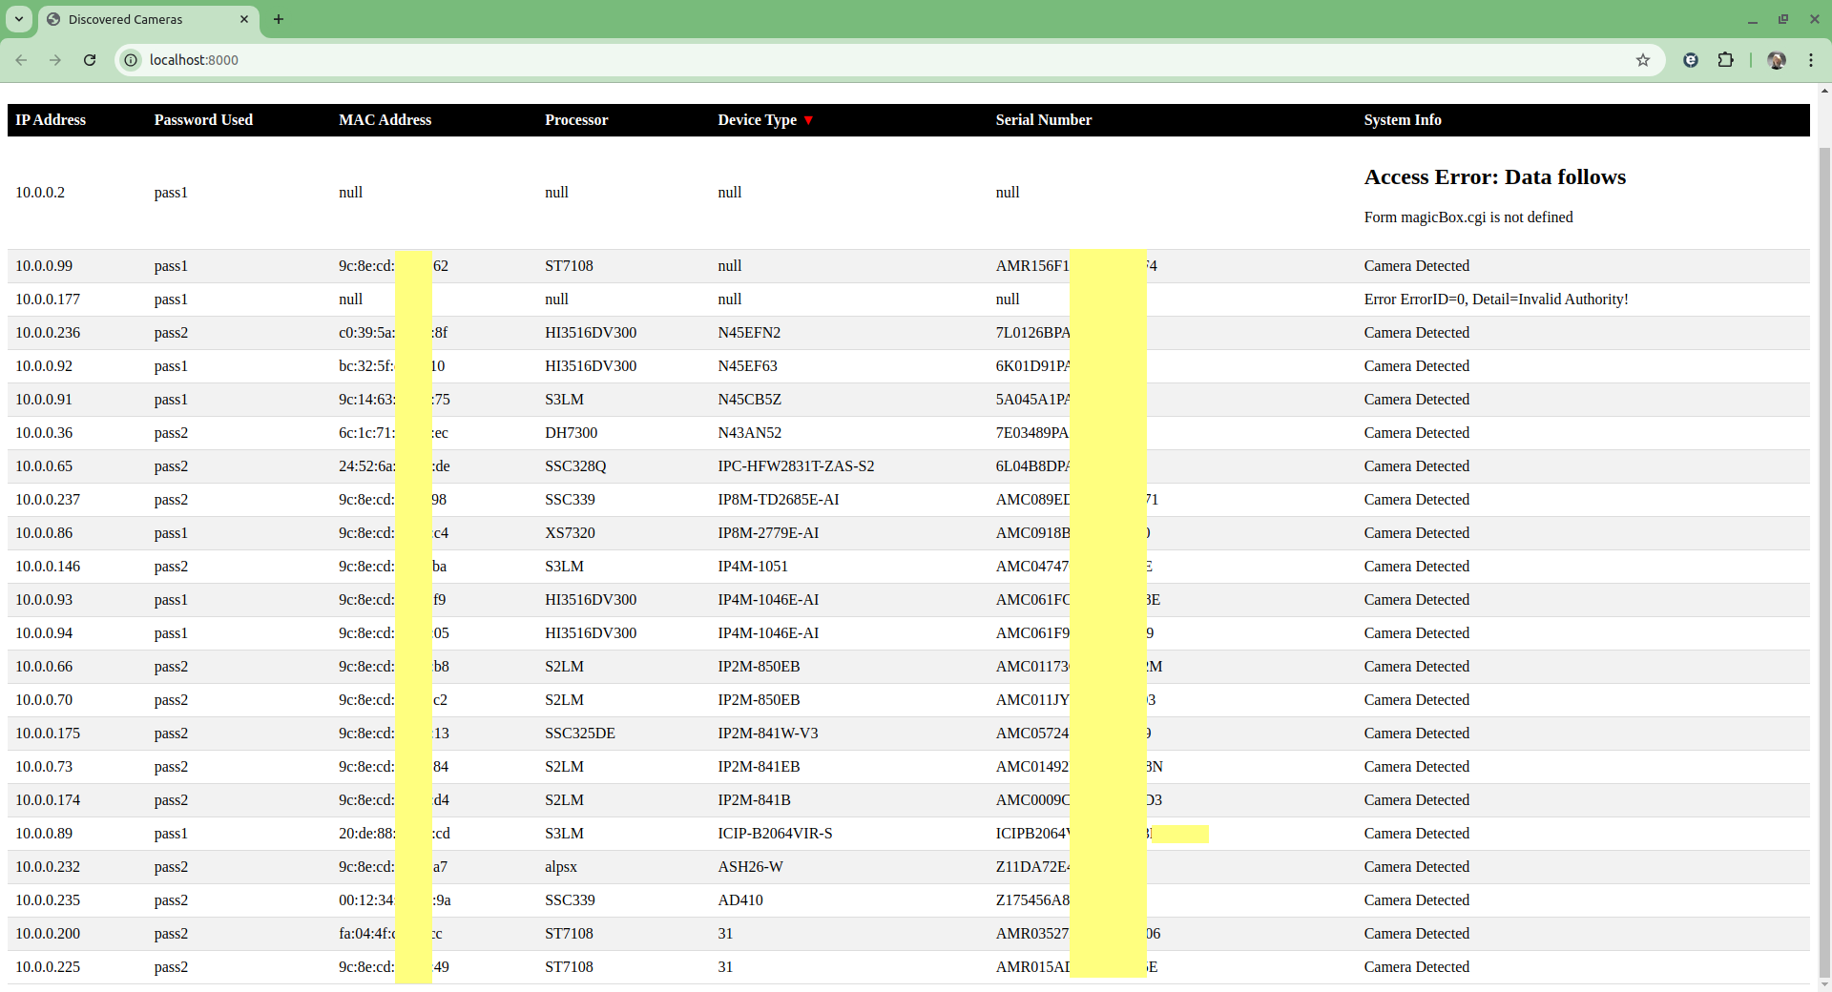Sort by MAC Address column header
Screen dimensions: 1832x992
[385, 120]
